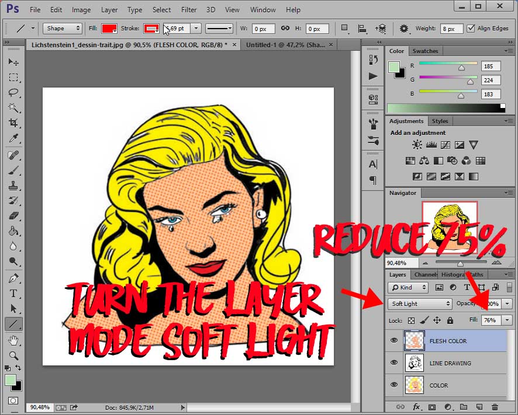Open the Stroke color dropdown
Screen dimensions: 518x415
[x=151, y=29]
